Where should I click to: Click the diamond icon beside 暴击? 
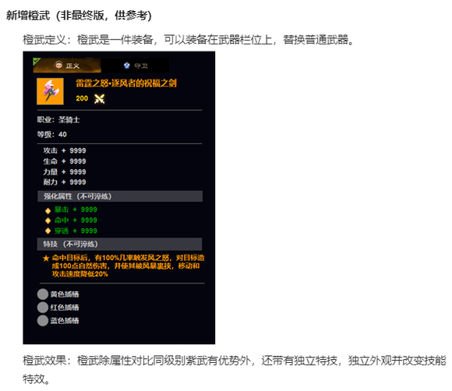pyautogui.click(x=48, y=211)
